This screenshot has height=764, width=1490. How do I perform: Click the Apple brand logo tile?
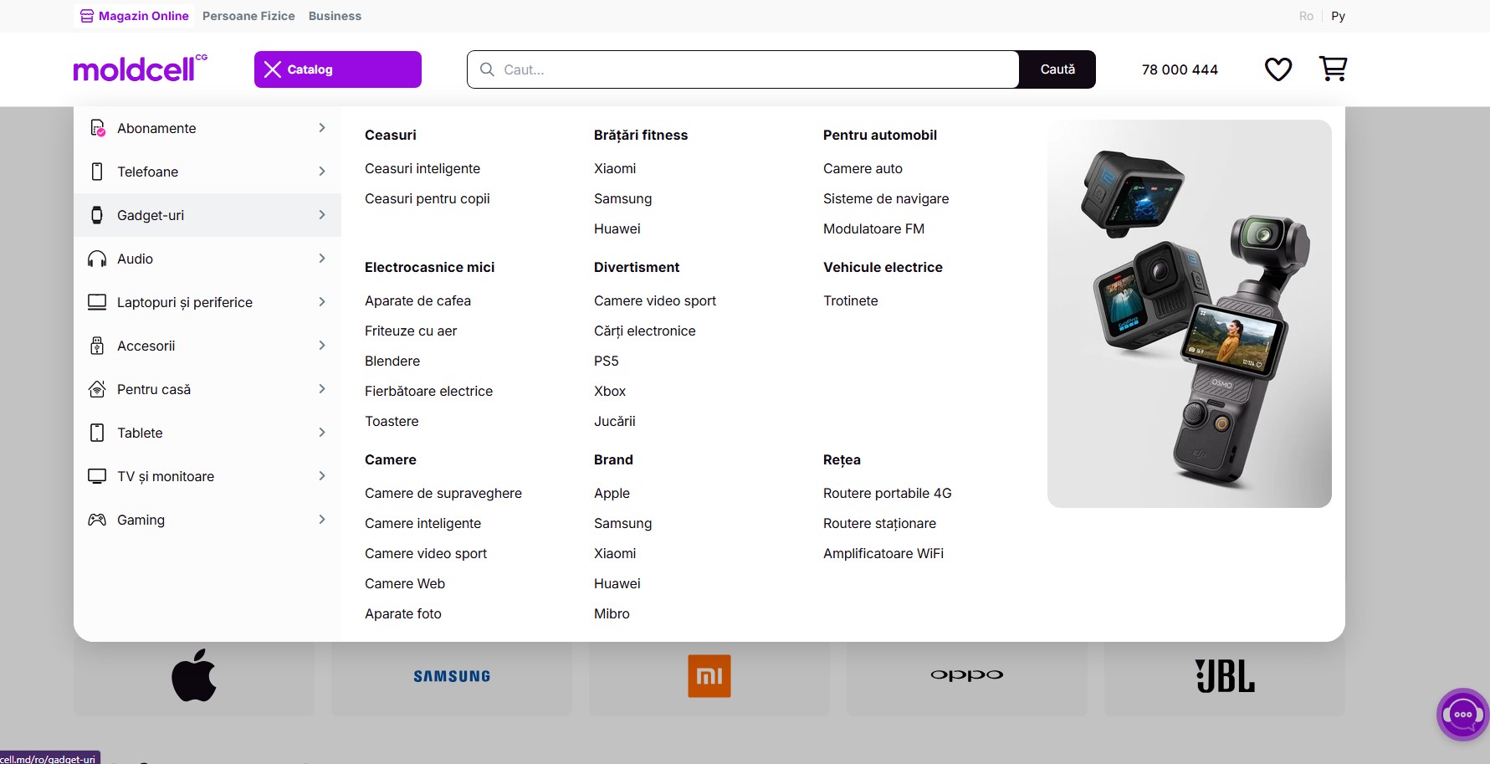194,675
